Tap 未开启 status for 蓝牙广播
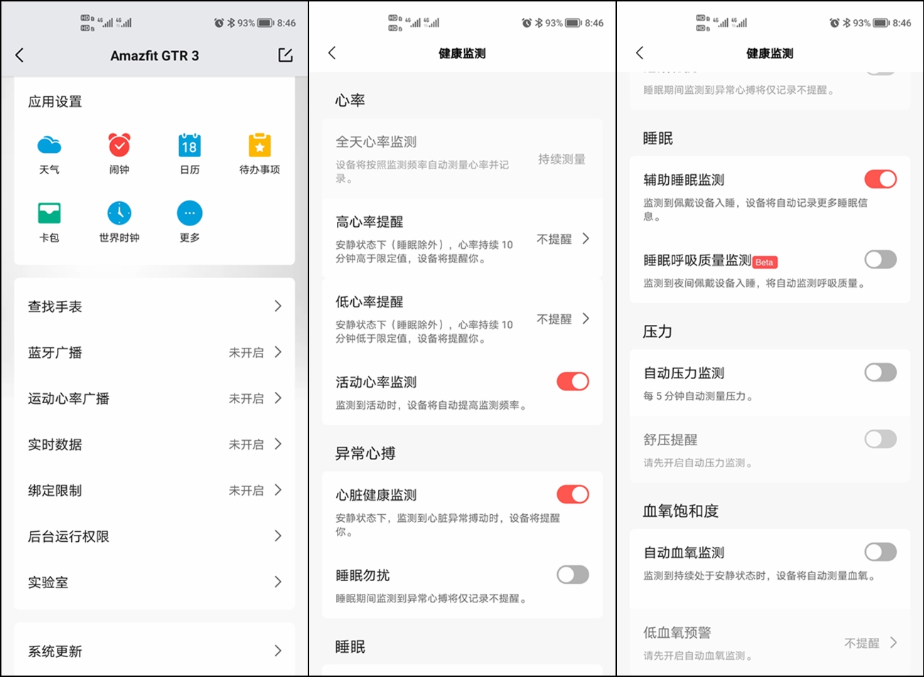The width and height of the screenshot is (924, 677). [246, 353]
